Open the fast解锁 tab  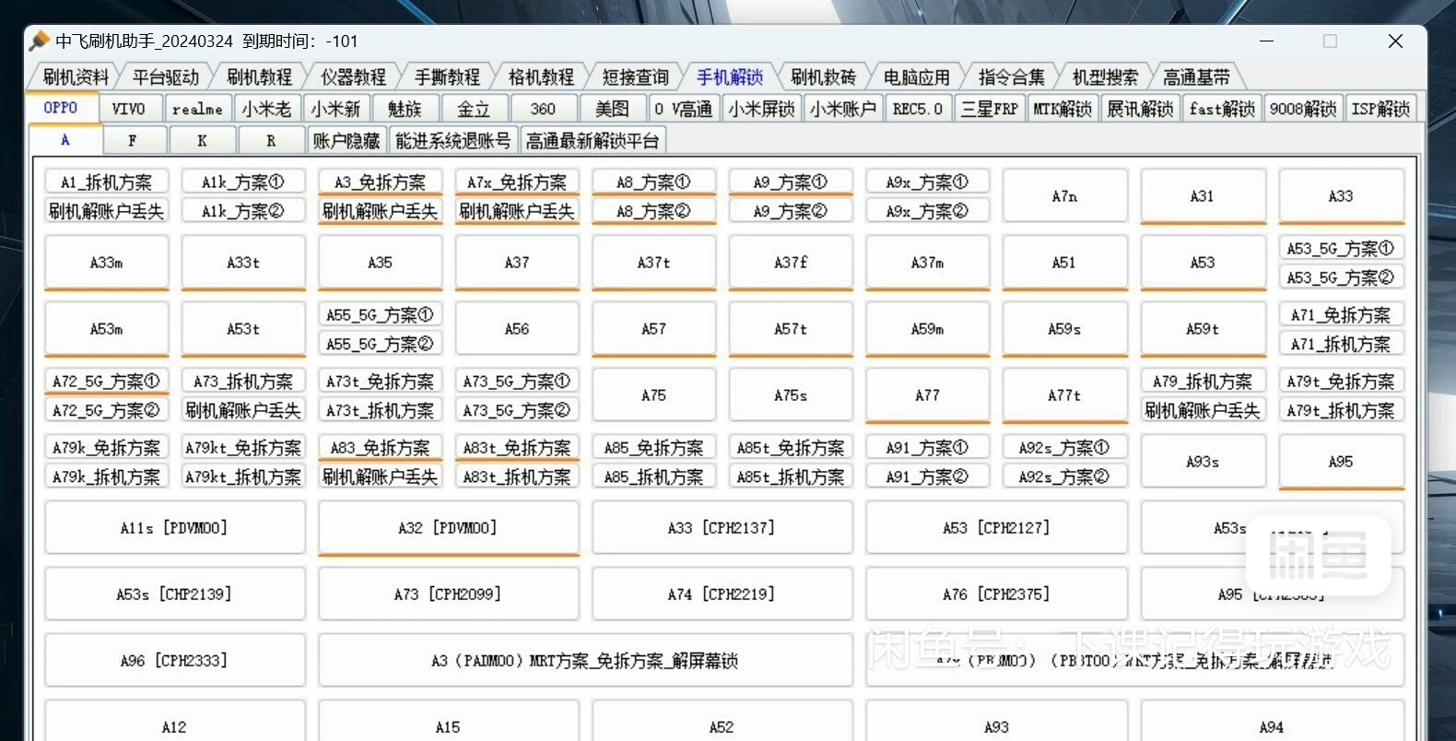(x=1222, y=109)
